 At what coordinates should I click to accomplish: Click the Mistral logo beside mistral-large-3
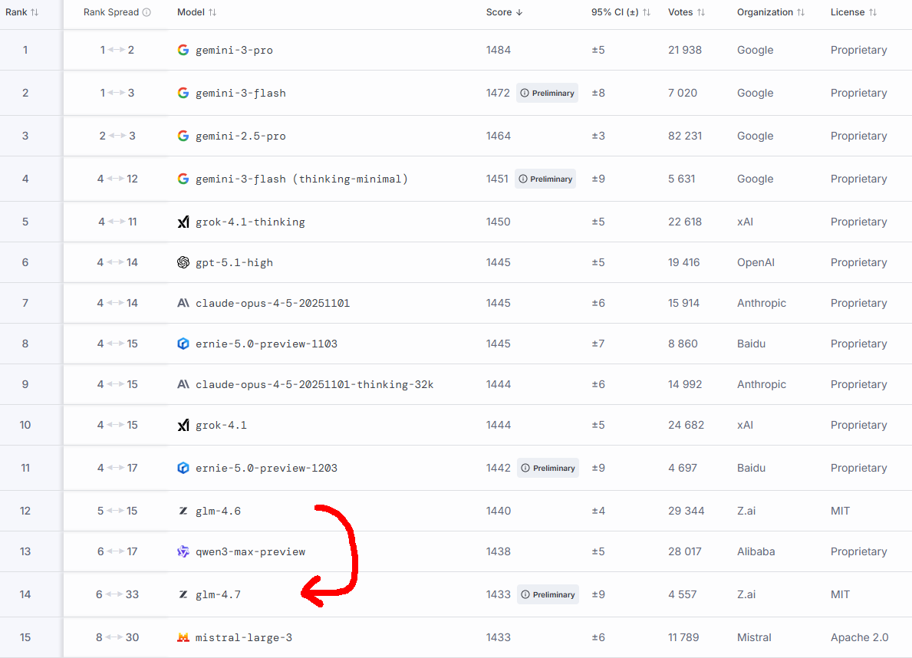tap(183, 637)
